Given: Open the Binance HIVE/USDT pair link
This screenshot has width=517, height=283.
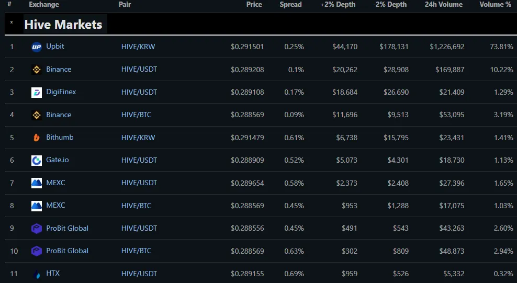Looking at the screenshot, I should pos(139,70).
